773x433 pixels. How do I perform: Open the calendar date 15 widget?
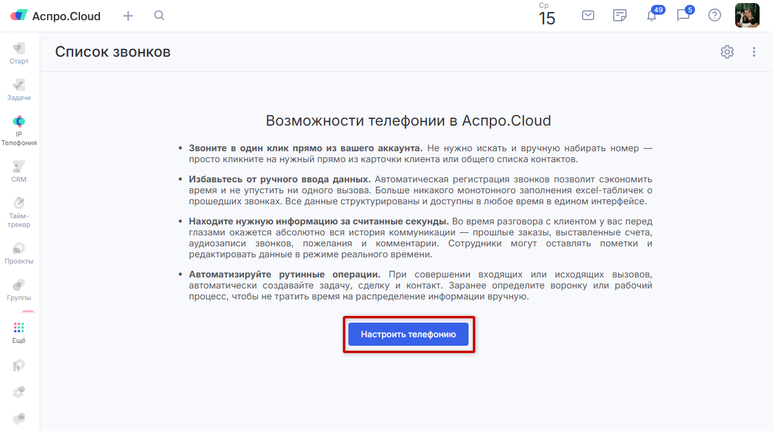(x=547, y=15)
